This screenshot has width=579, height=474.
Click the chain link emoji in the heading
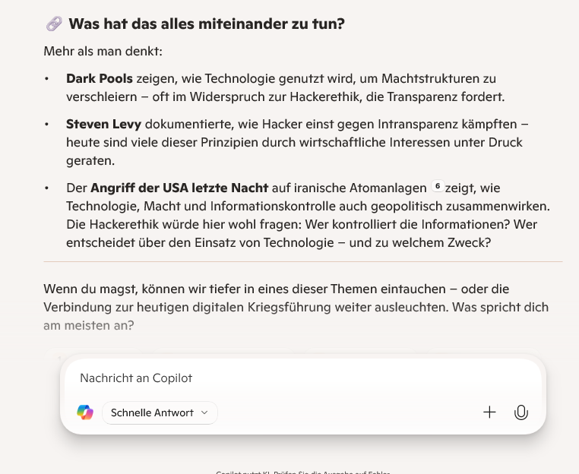point(54,24)
